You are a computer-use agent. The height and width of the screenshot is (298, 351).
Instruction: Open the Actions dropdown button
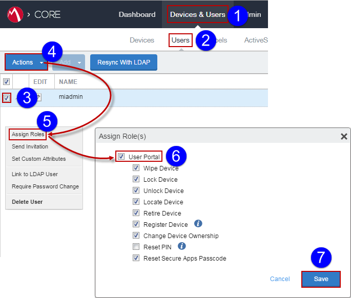(x=27, y=62)
